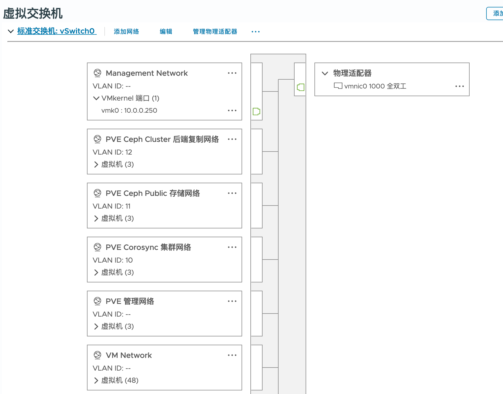Click PVE Ceph Public port group icon
Image resolution: width=503 pixels, height=394 pixels.
97,193
